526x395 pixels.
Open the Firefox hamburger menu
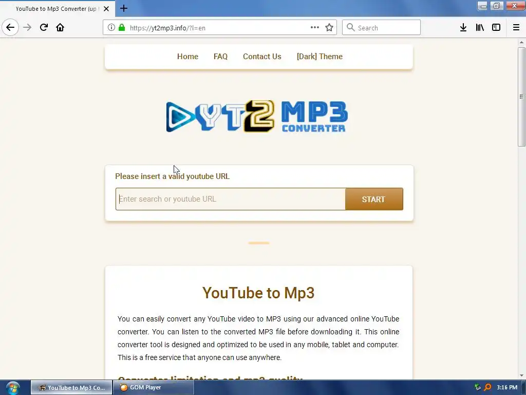click(516, 28)
